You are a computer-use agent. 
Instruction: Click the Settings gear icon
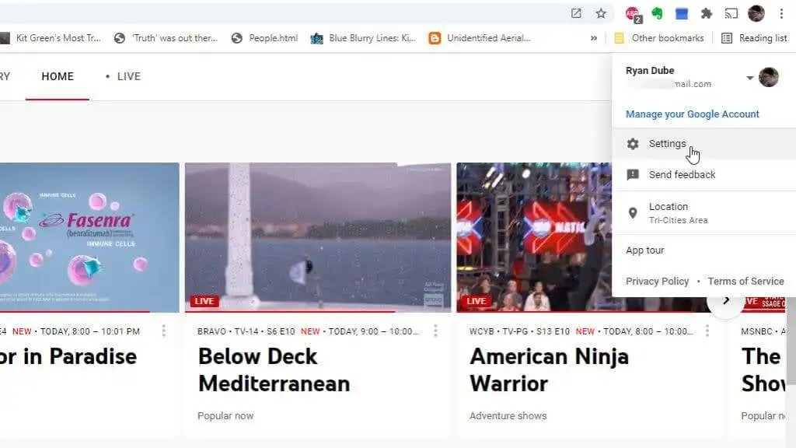[x=633, y=144]
